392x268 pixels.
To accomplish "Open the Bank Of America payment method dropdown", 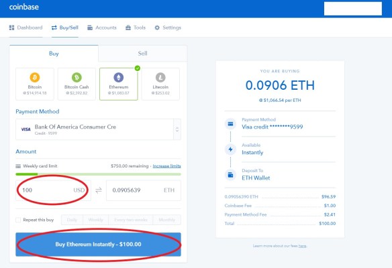I will click(98, 129).
